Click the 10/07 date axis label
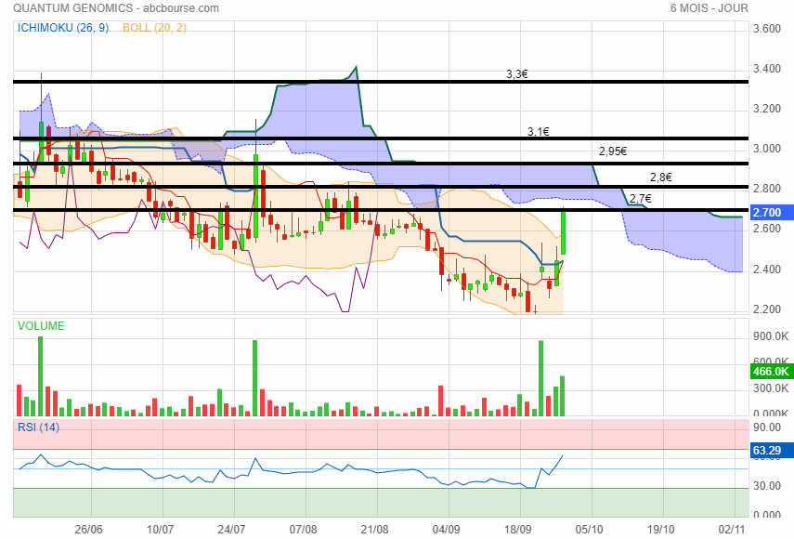The image size is (794, 539). pos(160,530)
